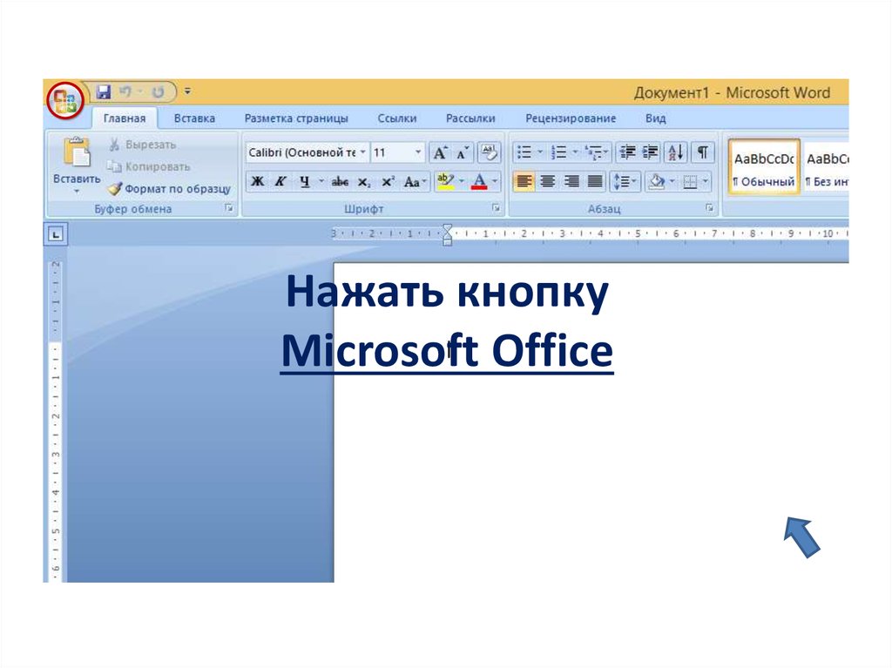Expand the Вставить paste options arrow
This screenshot has height=668, width=892.
point(77,192)
